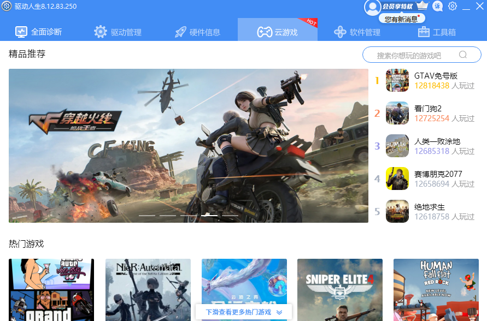The height and width of the screenshot is (321, 487).
Task: Click the 硬件信息 rocket icon
Action: click(x=180, y=32)
